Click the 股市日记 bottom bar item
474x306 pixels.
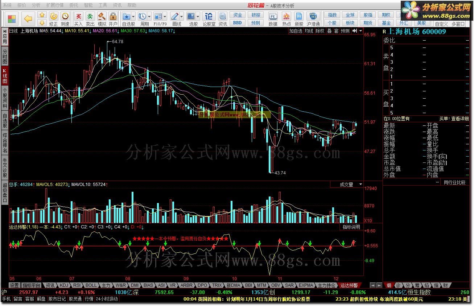(x=57, y=299)
